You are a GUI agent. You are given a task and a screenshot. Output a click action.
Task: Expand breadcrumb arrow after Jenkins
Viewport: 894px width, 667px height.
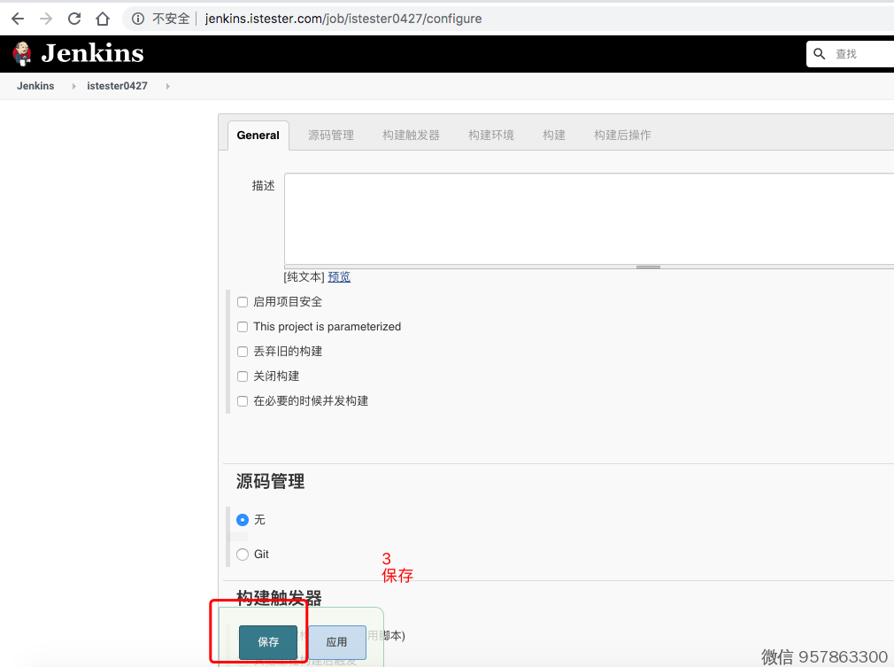coord(74,87)
